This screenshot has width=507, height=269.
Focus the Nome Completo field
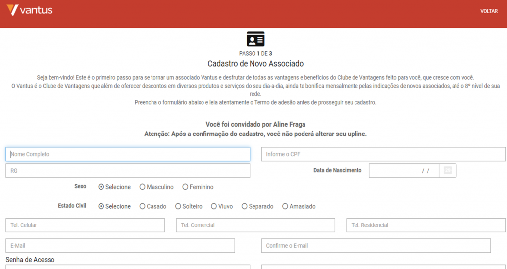pos(128,154)
